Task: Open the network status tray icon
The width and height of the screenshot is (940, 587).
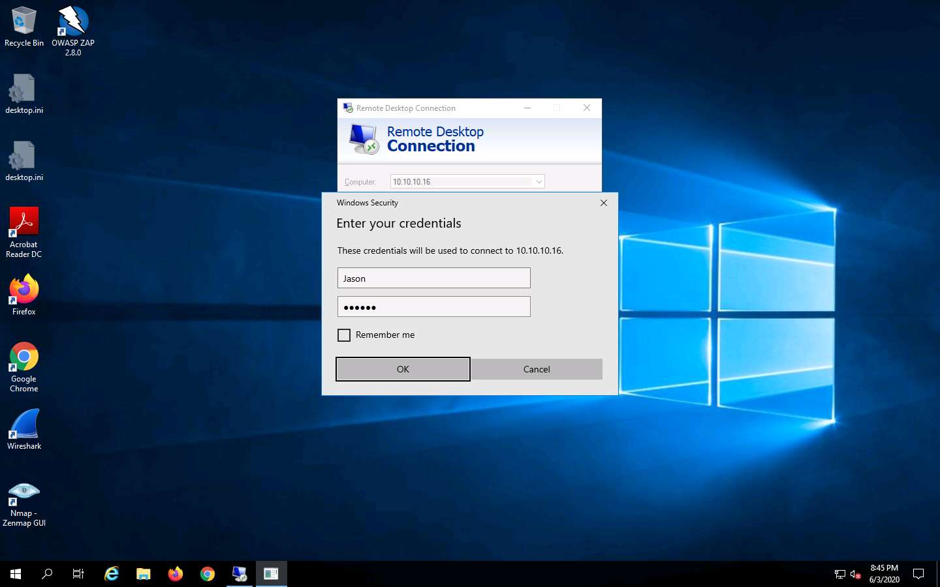Action: (840, 574)
